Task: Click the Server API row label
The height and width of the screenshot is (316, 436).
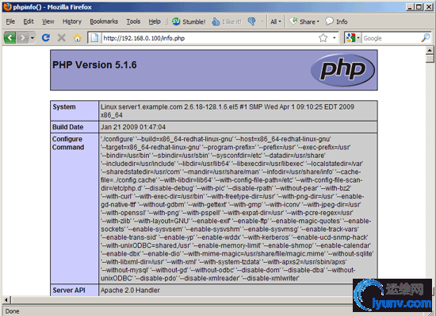Action: [69, 290]
